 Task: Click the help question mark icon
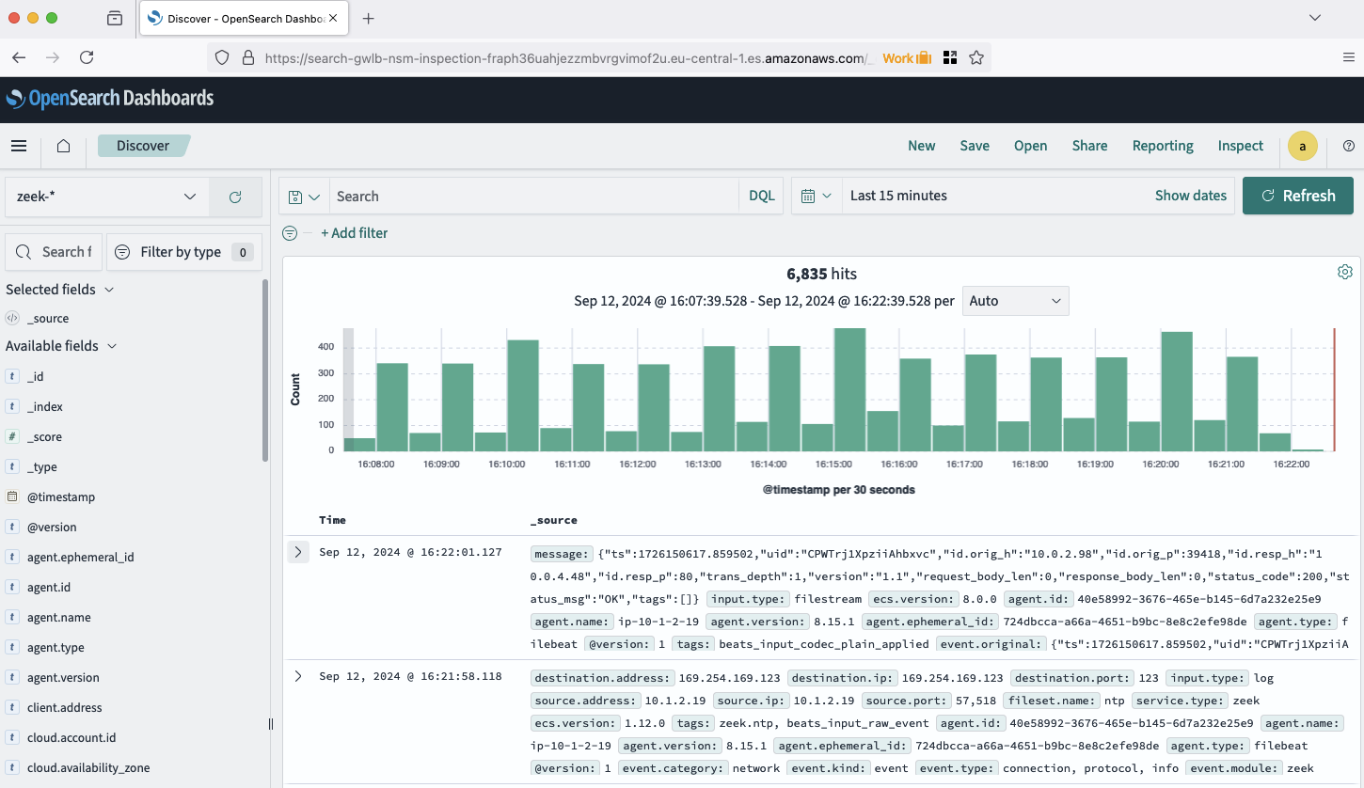(1348, 146)
